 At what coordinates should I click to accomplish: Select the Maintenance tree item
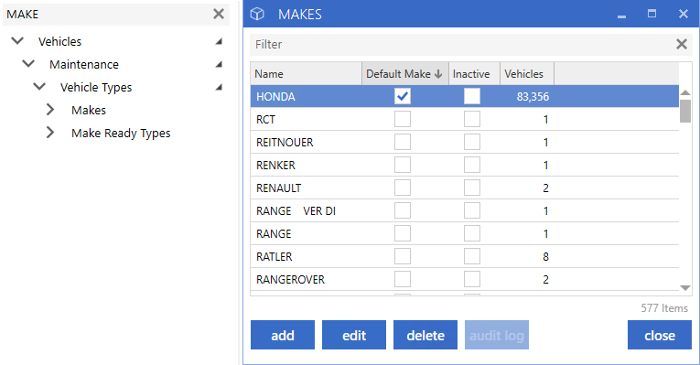tap(84, 64)
